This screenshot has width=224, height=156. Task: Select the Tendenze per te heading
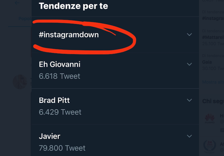tap(74, 6)
